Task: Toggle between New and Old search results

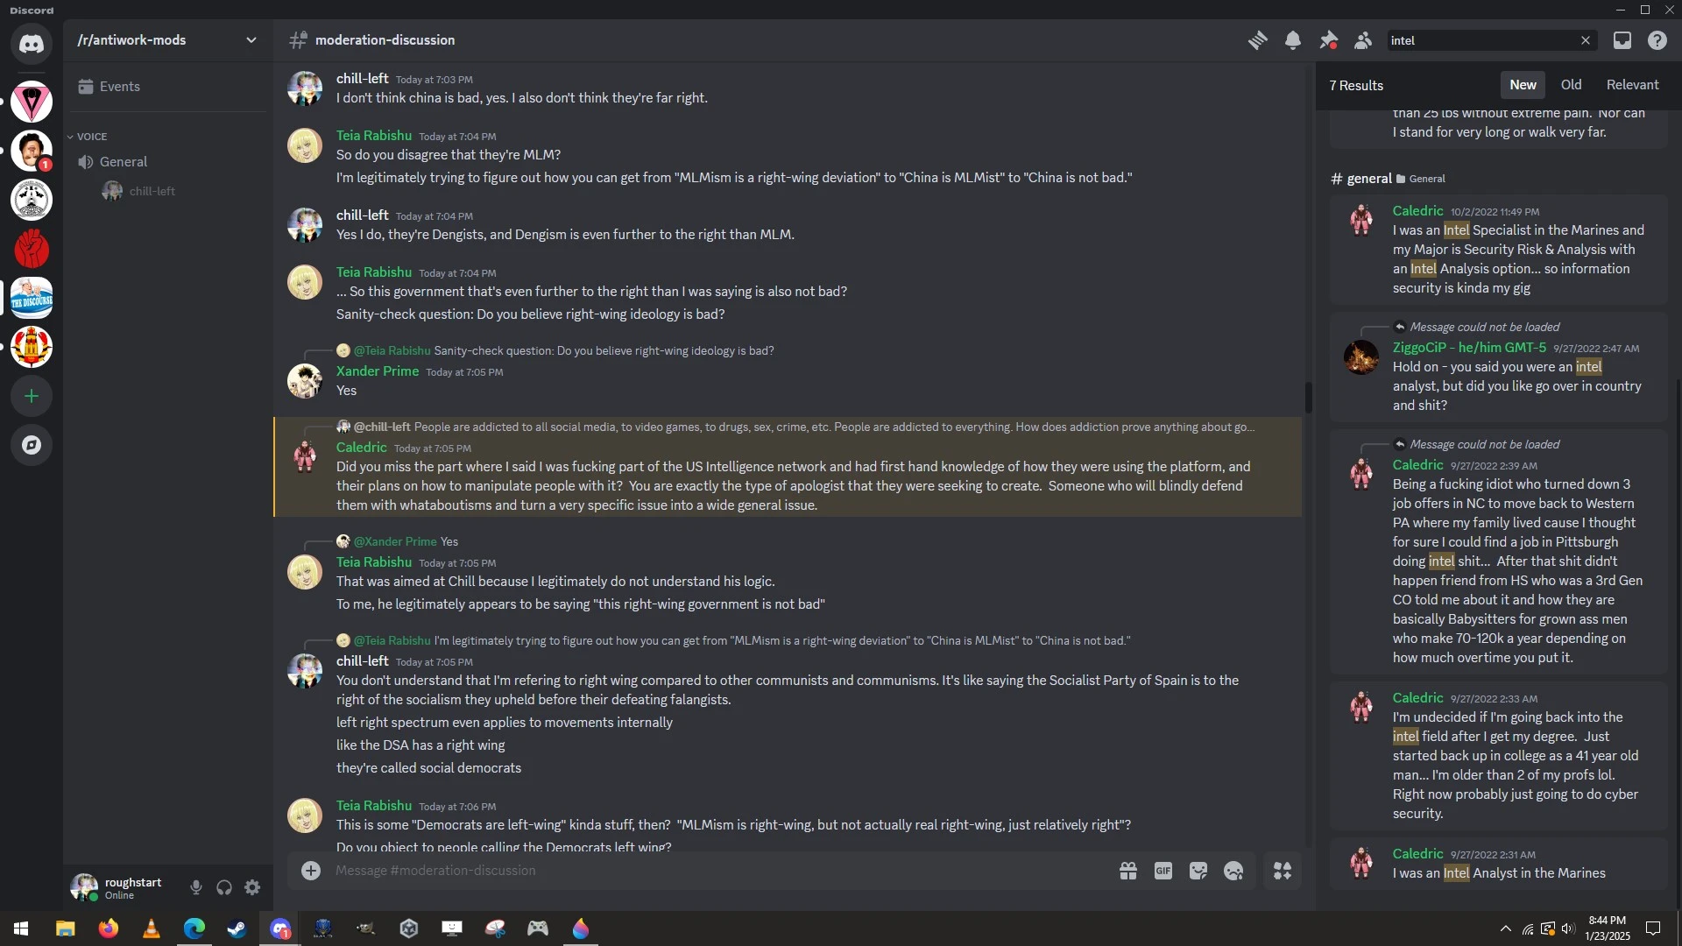Action: pyautogui.click(x=1570, y=84)
